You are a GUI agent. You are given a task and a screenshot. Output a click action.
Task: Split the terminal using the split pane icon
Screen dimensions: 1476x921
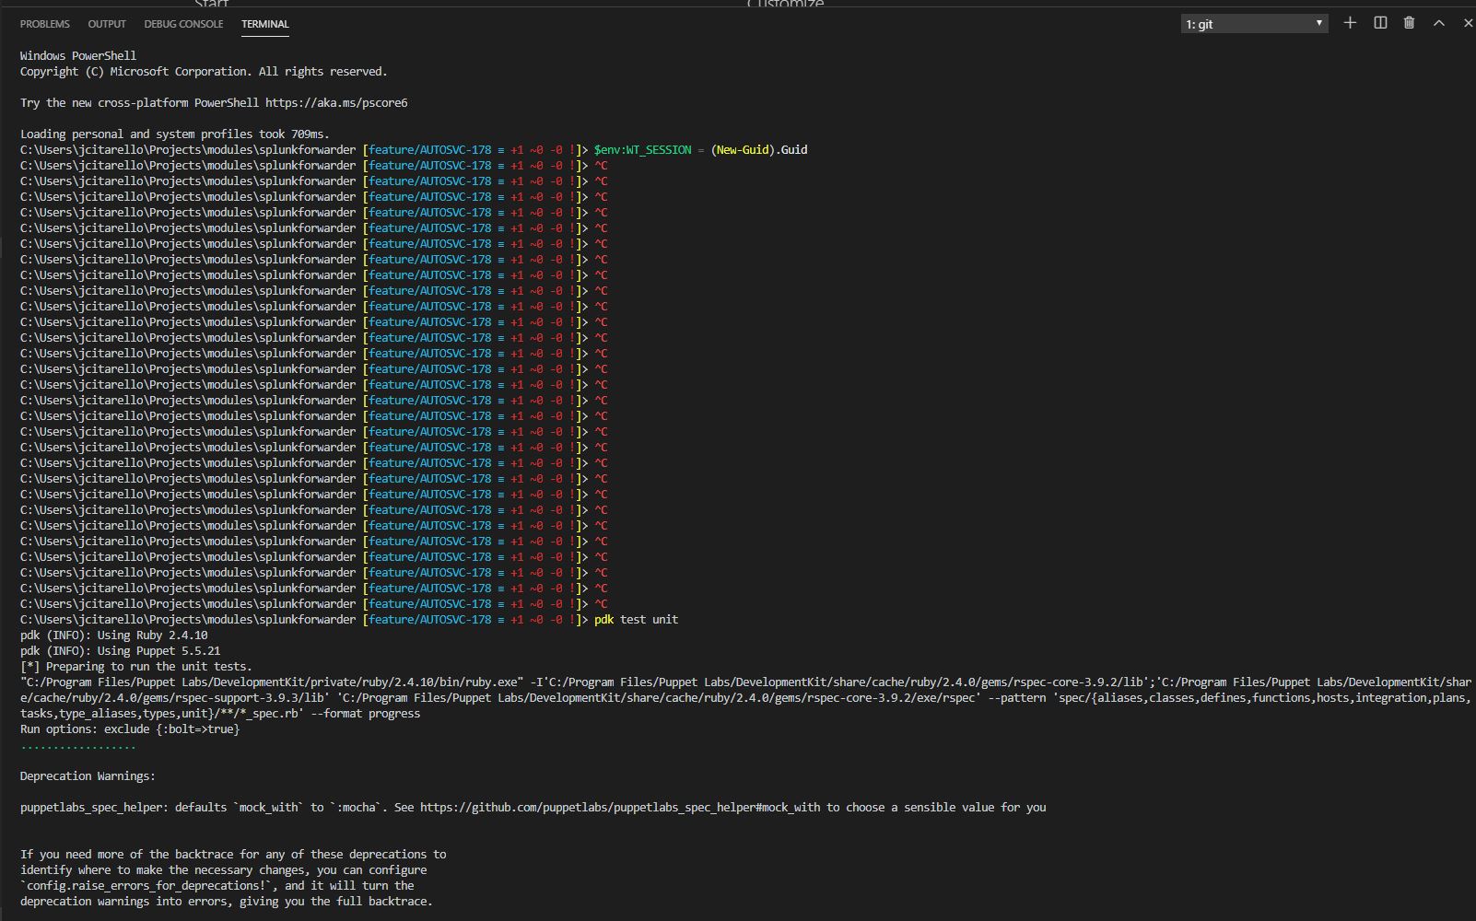click(1378, 23)
